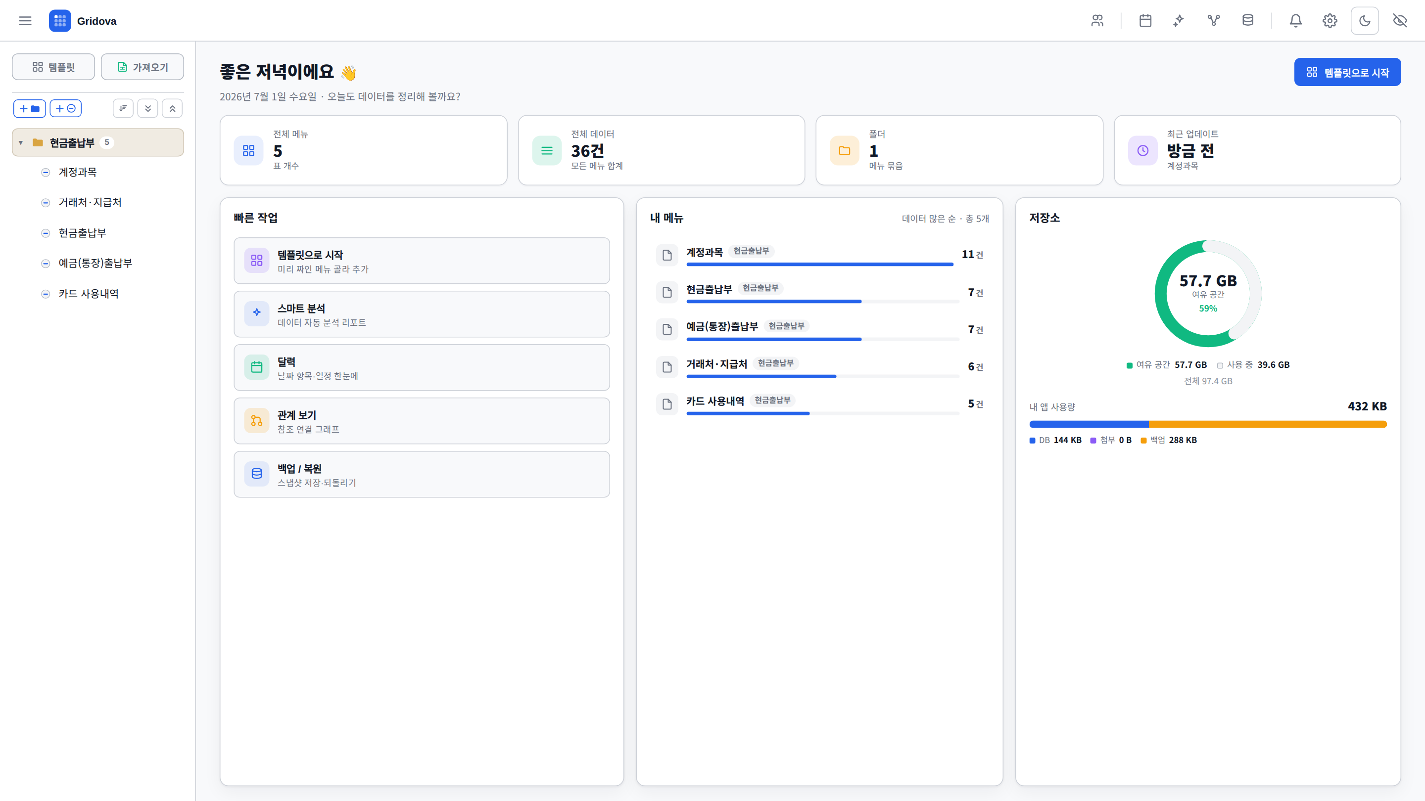Open 현금출납부 menu in the sidebar tree

82,233
